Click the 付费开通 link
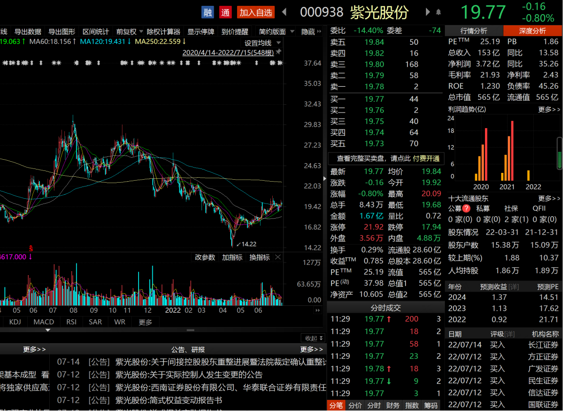 pos(426,158)
